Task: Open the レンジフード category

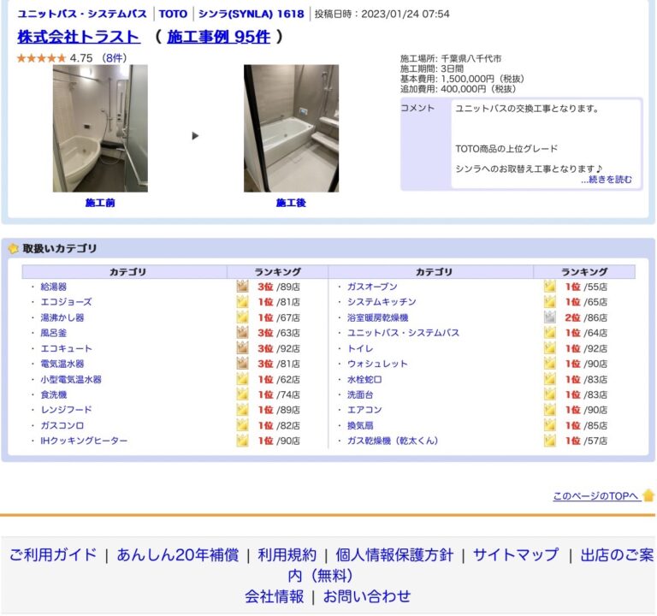Action: click(x=66, y=410)
